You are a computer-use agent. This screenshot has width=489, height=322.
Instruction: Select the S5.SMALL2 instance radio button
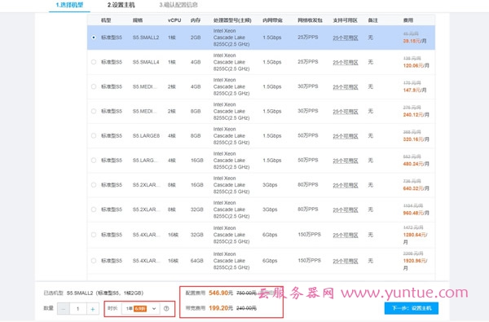pos(94,37)
